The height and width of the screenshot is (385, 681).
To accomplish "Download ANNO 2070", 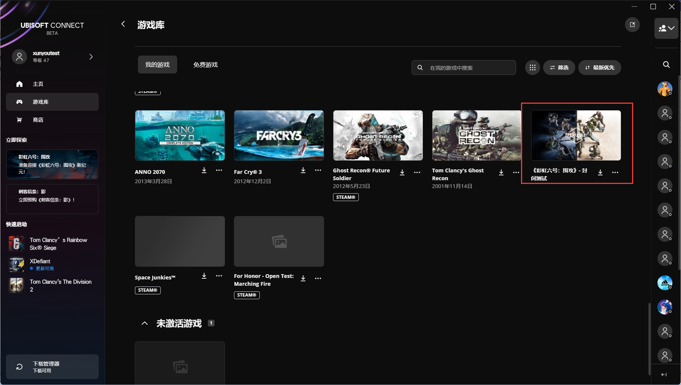I will click(204, 170).
